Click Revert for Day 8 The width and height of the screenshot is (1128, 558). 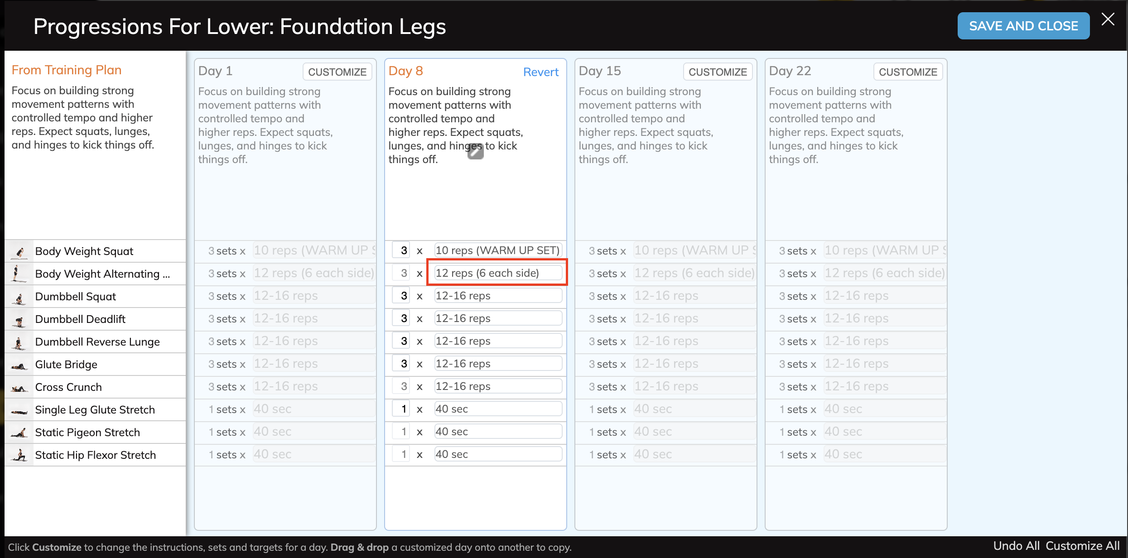(x=541, y=72)
